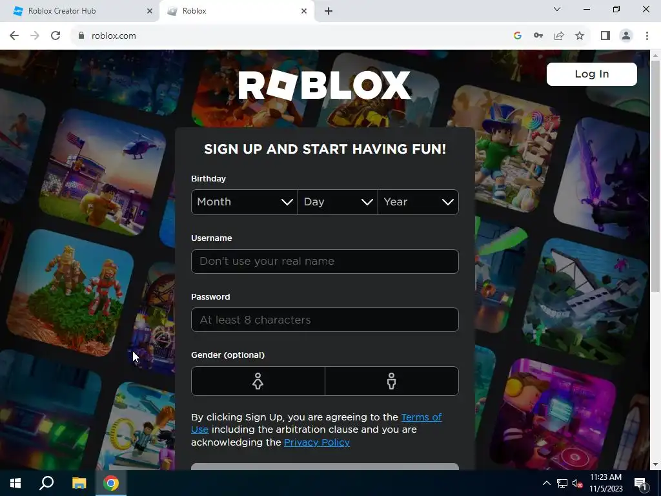Click the share this page icon
This screenshot has width=661, height=496.
(559, 36)
